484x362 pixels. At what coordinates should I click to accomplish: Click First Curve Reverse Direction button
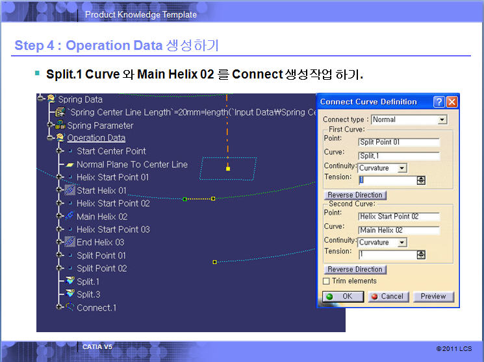coord(355,195)
